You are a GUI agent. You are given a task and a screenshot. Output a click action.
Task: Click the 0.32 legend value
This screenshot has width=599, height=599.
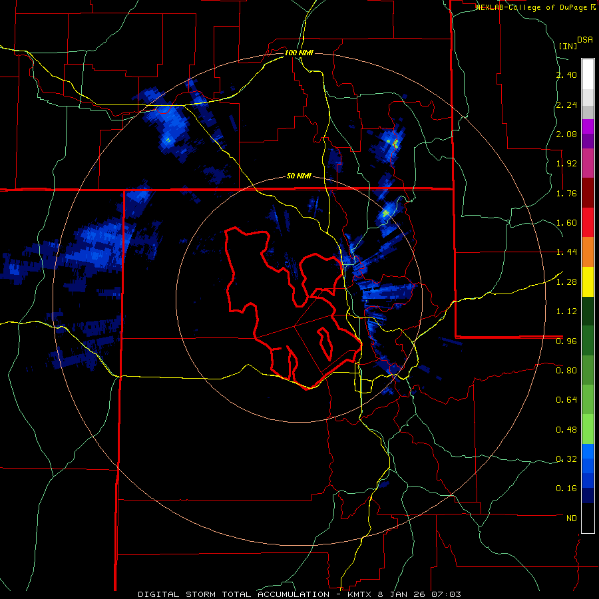(x=566, y=459)
